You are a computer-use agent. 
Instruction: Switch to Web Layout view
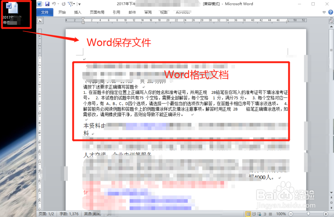point(259,214)
